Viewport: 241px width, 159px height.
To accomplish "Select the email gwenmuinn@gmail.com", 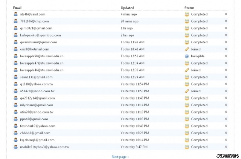I will point(38,42).
